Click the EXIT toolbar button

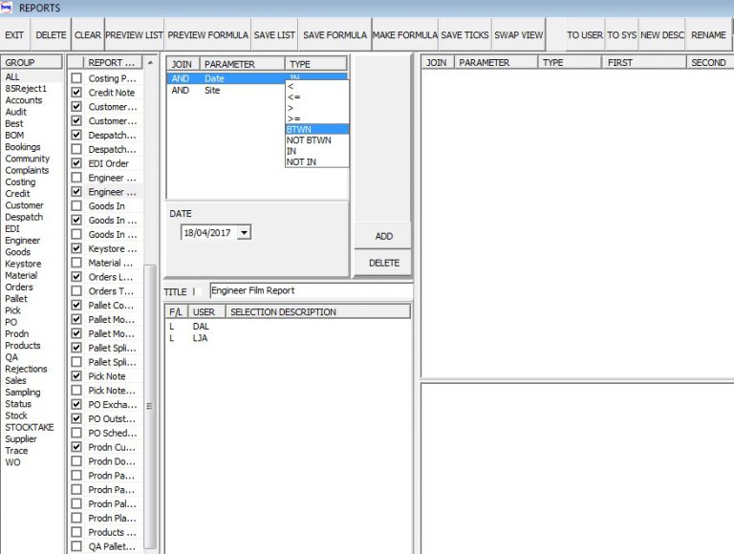[14, 35]
